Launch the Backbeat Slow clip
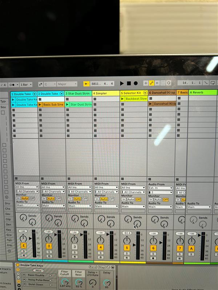The image size is (218, 290). point(123,99)
